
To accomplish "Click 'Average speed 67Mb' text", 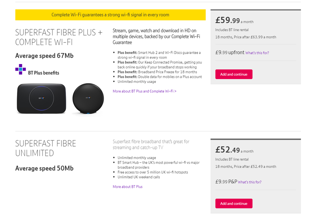I will coord(44,56).
